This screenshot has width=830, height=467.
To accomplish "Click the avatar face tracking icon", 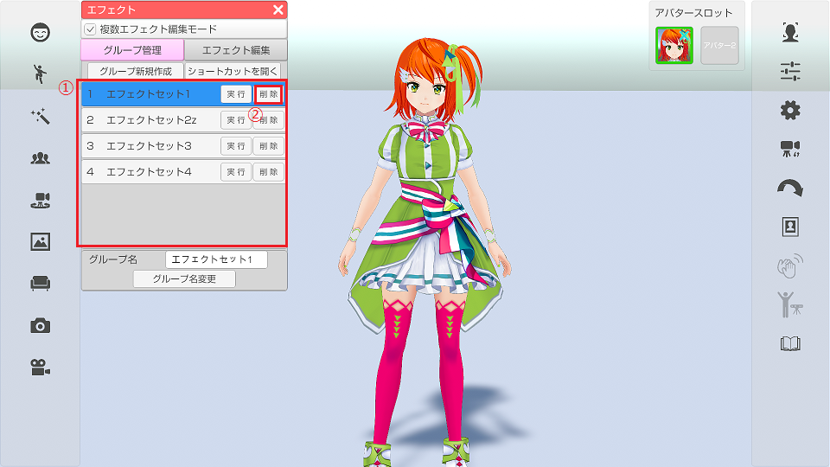I will 790,32.
